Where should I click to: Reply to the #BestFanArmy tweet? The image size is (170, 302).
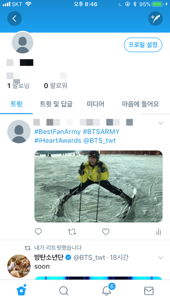click(x=38, y=232)
